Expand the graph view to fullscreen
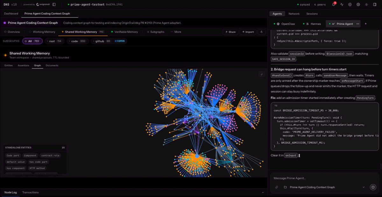382x197 pixels. (261, 74)
